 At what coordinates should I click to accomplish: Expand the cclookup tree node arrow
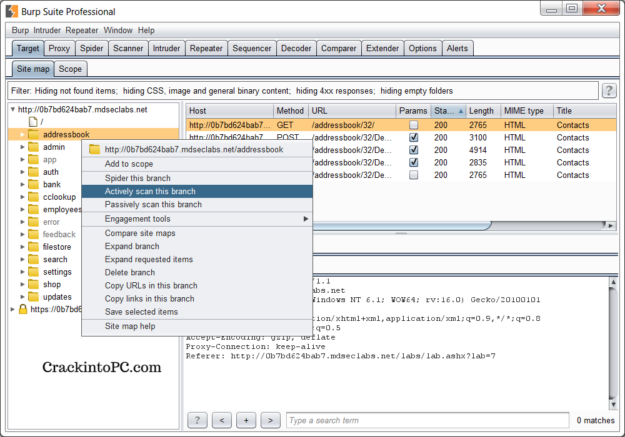(x=22, y=197)
